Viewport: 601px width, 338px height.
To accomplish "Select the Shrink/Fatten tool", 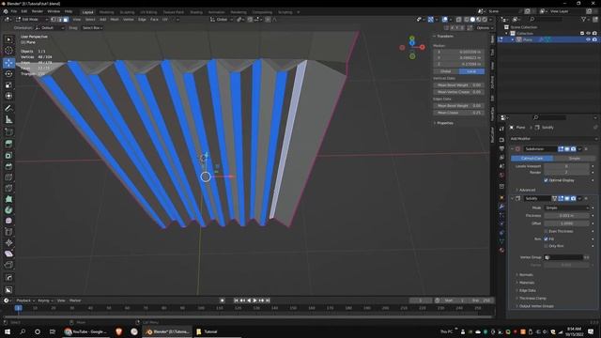I will tap(8, 242).
